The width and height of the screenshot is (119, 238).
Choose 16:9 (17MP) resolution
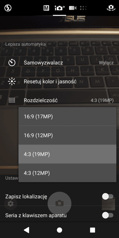[x=68, y=116]
